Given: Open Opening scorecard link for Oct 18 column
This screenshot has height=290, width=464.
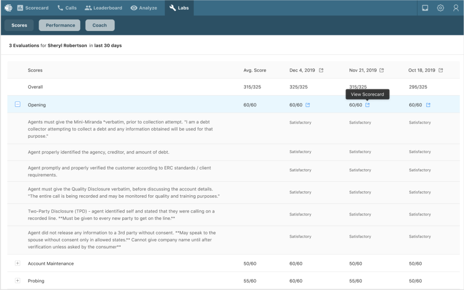Looking at the screenshot, I should (428, 105).
